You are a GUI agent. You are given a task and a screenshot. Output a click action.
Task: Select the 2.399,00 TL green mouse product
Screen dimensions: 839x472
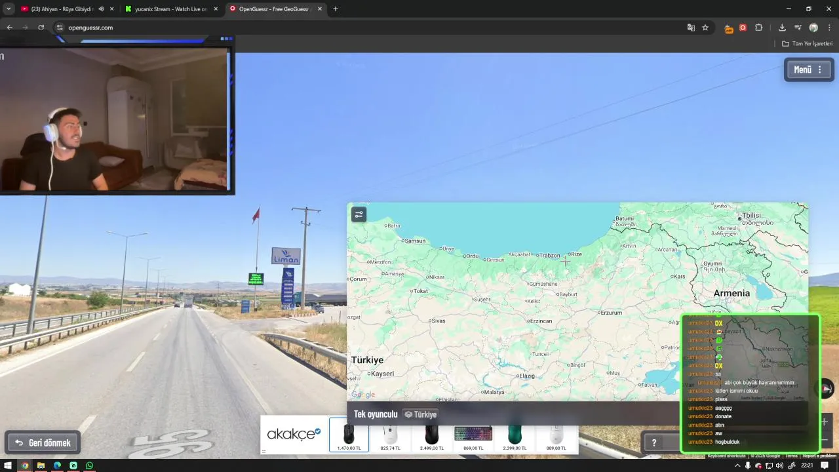click(515, 436)
